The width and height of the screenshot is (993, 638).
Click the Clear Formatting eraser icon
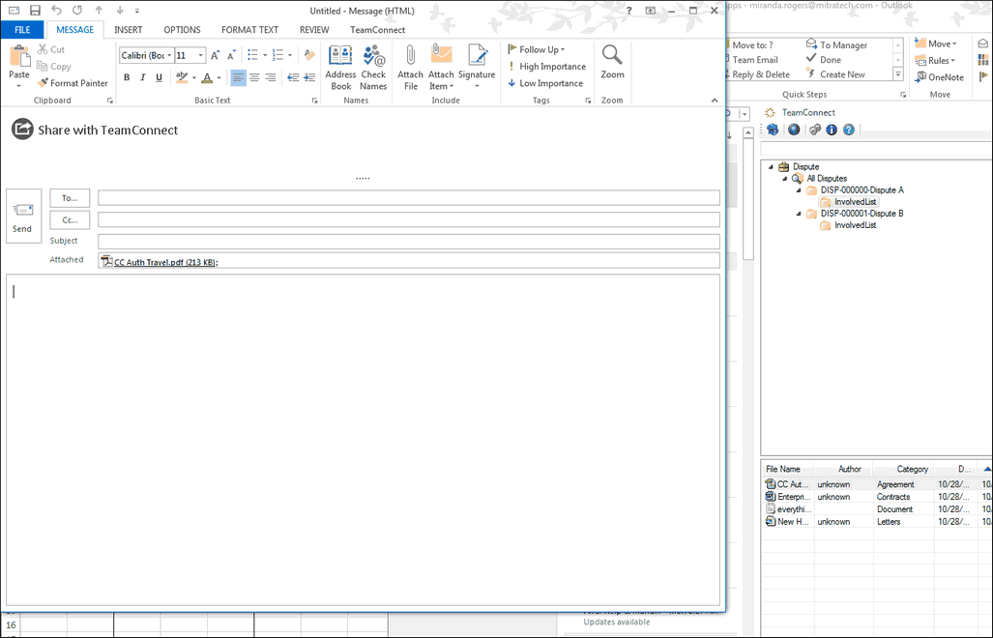[309, 55]
